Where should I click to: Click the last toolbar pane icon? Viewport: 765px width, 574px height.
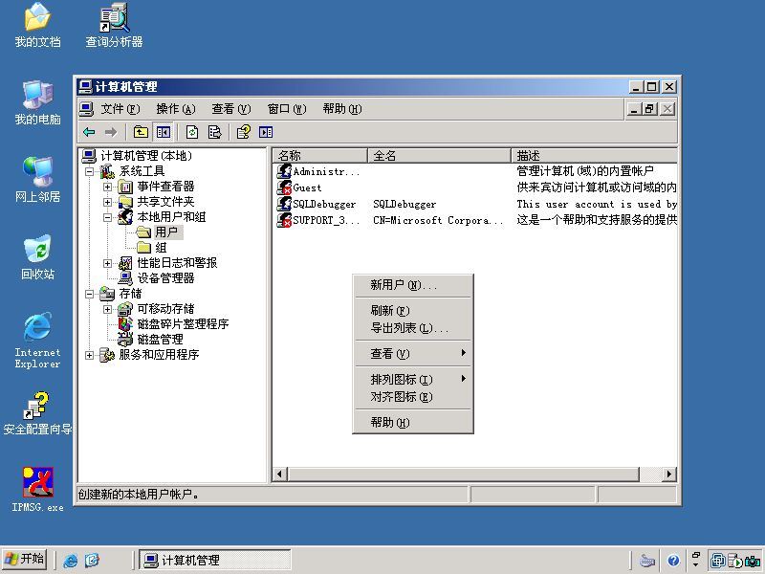pos(266,132)
